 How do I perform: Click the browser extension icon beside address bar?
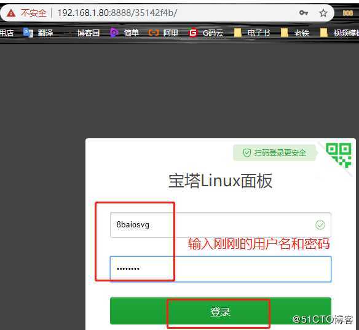point(348,13)
